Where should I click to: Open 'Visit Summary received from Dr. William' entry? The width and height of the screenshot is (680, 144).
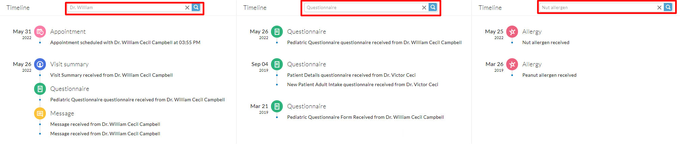point(111,75)
